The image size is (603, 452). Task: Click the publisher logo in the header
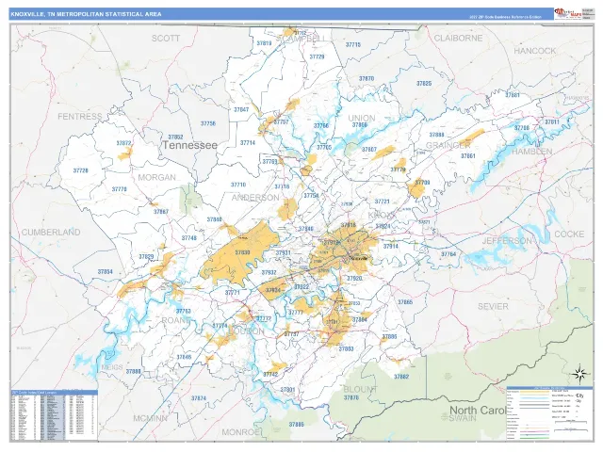point(567,14)
